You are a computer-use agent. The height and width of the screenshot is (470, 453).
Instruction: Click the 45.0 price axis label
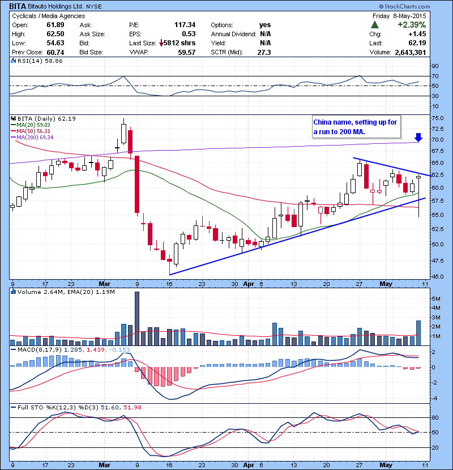pos(437,276)
